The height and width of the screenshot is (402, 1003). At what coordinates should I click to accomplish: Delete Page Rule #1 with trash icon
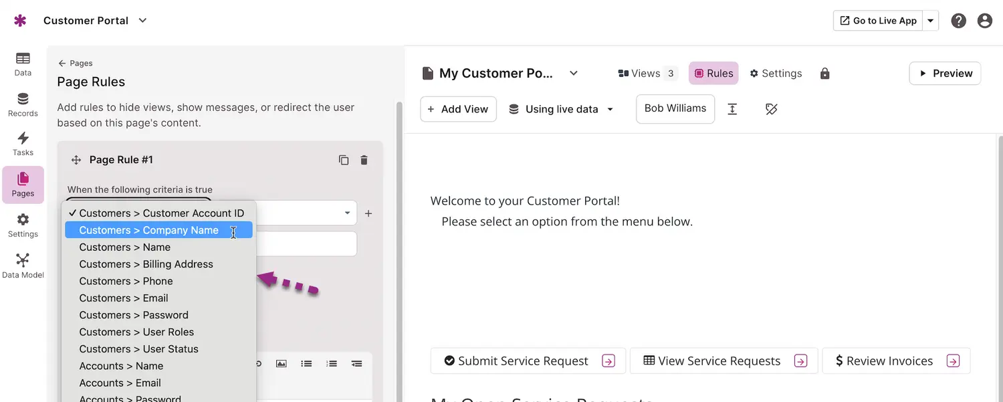[364, 160]
